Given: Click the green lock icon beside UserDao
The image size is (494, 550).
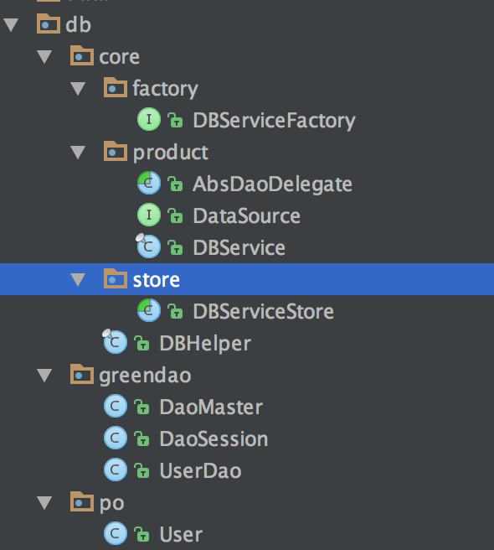Looking at the screenshot, I should pos(142,470).
